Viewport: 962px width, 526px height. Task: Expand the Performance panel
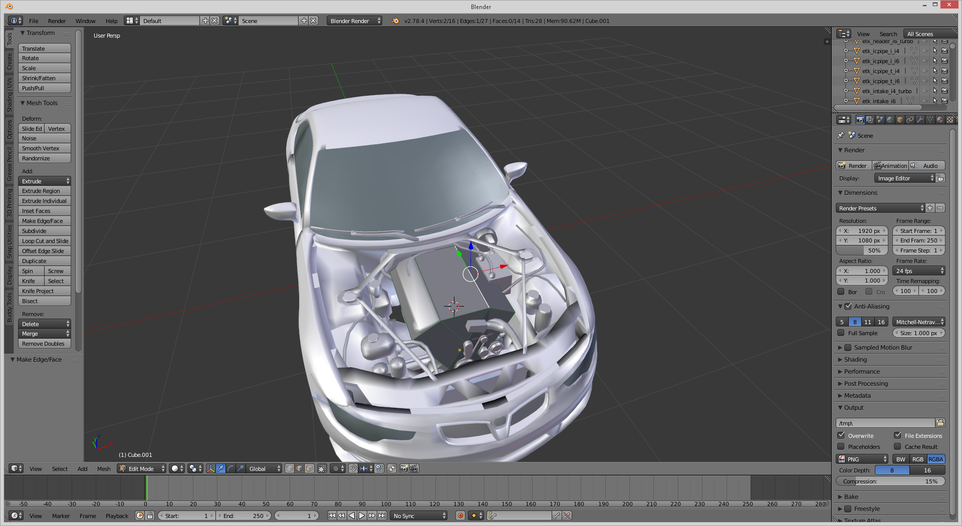click(862, 372)
